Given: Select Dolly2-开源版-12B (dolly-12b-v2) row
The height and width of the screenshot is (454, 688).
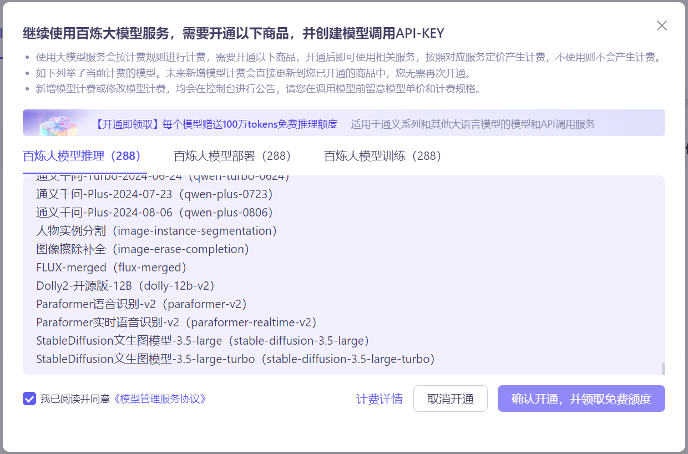Looking at the screenshot, I should [125, 286].
